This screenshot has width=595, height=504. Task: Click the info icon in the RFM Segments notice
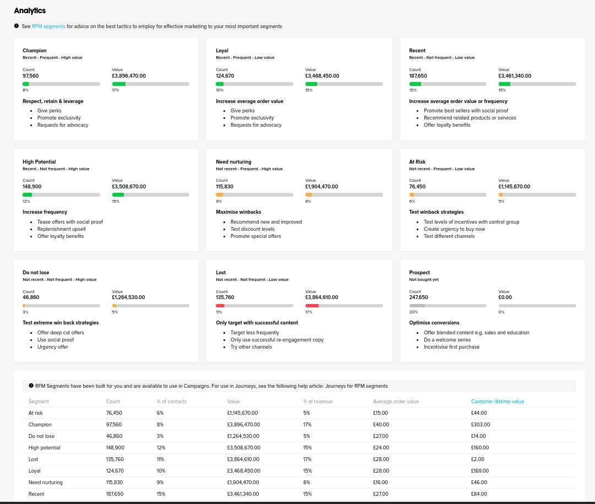[x=31, y=386]
